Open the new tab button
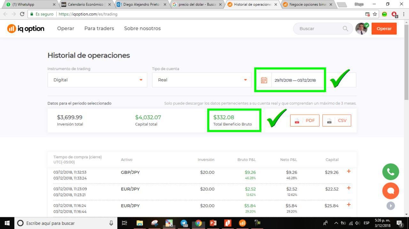The image size is (409, 229). click(x=342, y=5)
